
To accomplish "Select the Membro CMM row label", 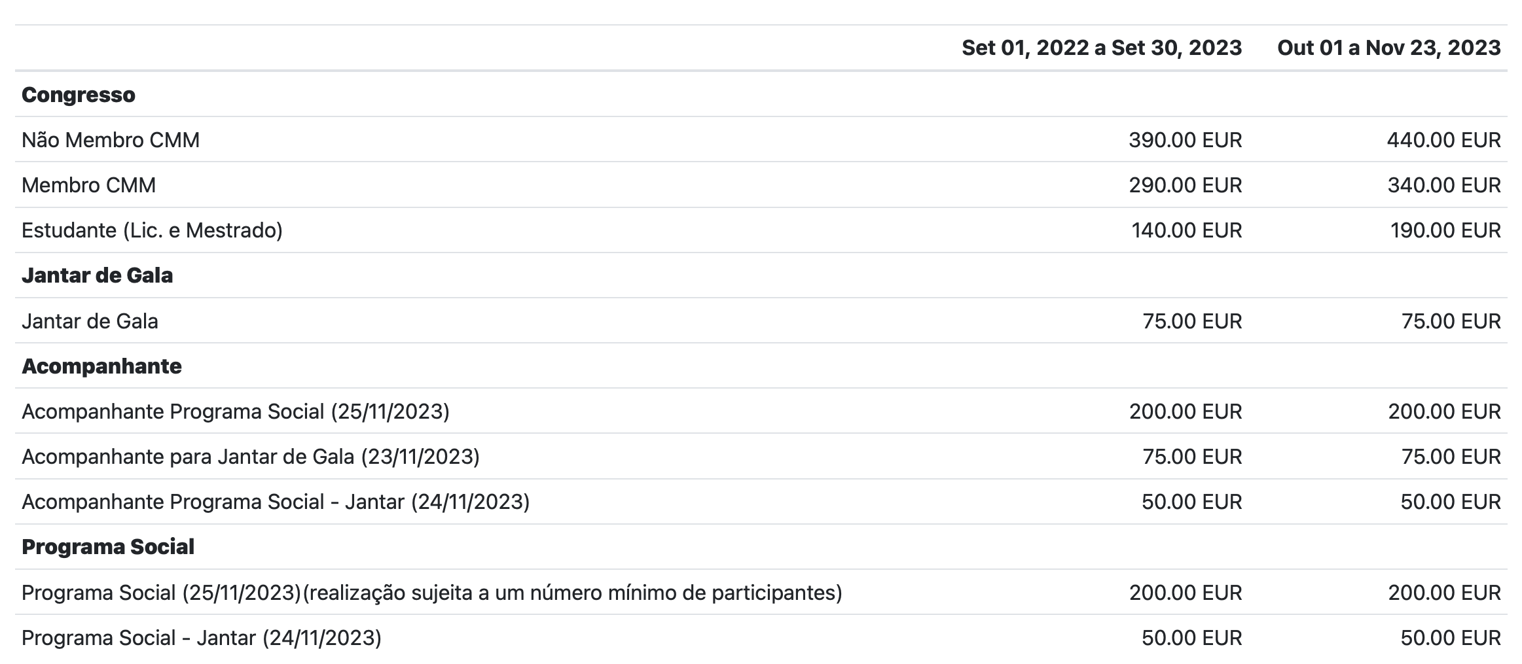I will (88, 185).
